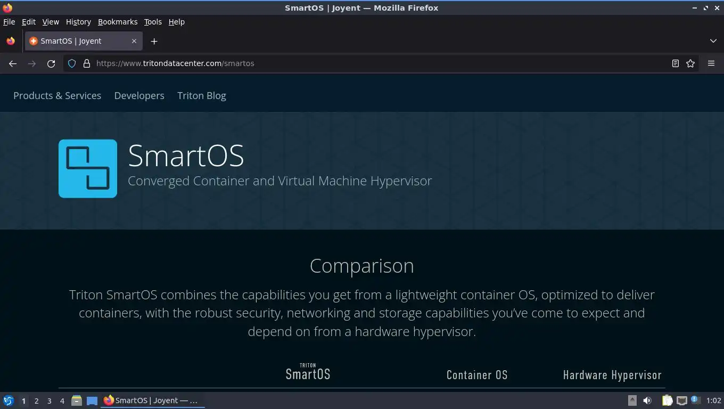Switch to workspace 1 on taskbar
The image size is (724, 409).
point(23,400)
